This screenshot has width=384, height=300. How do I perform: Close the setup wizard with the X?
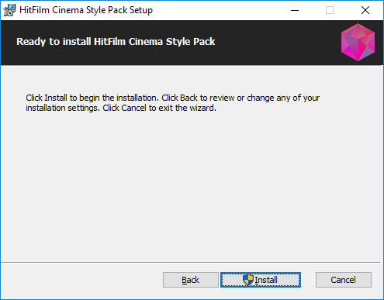coord(365,10)
